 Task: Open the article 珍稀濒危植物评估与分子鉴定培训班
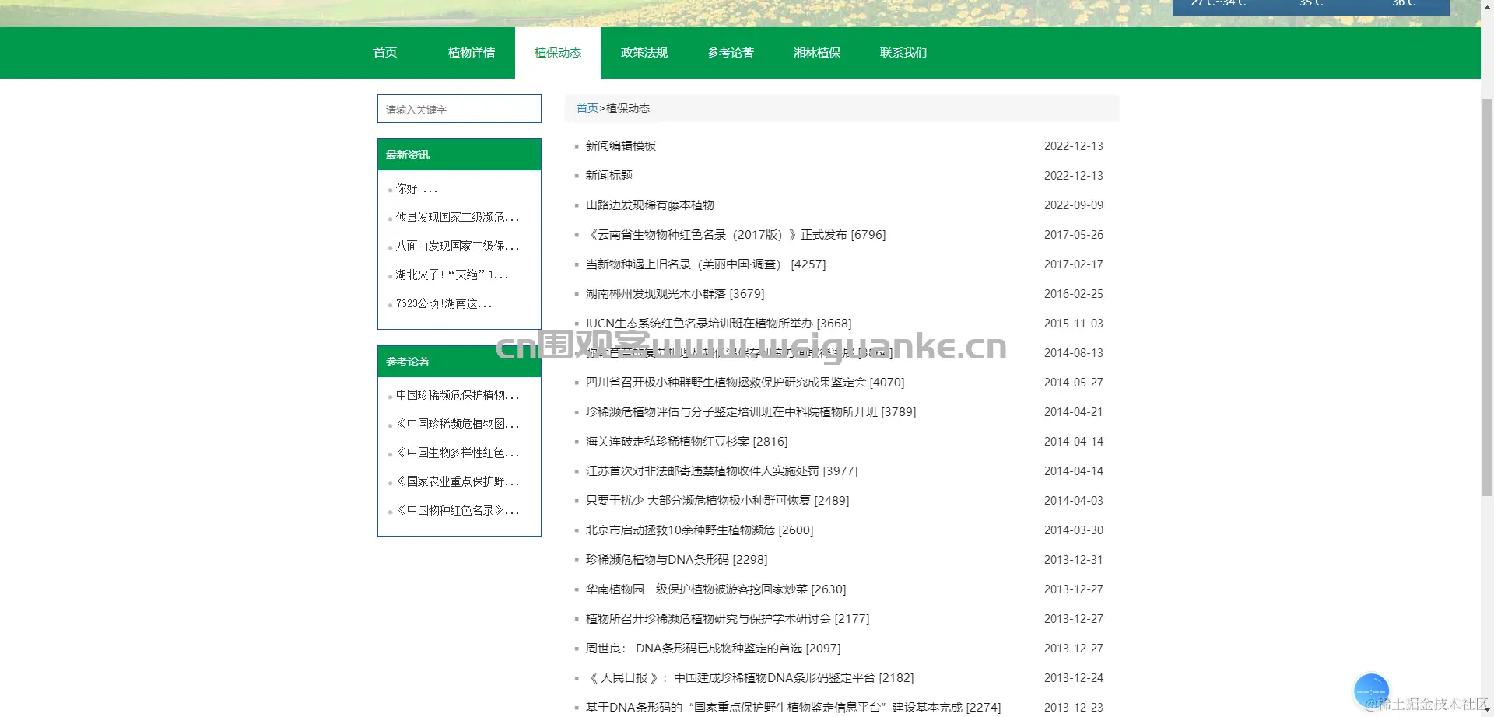pyautogui.click(x=751, y=412)
